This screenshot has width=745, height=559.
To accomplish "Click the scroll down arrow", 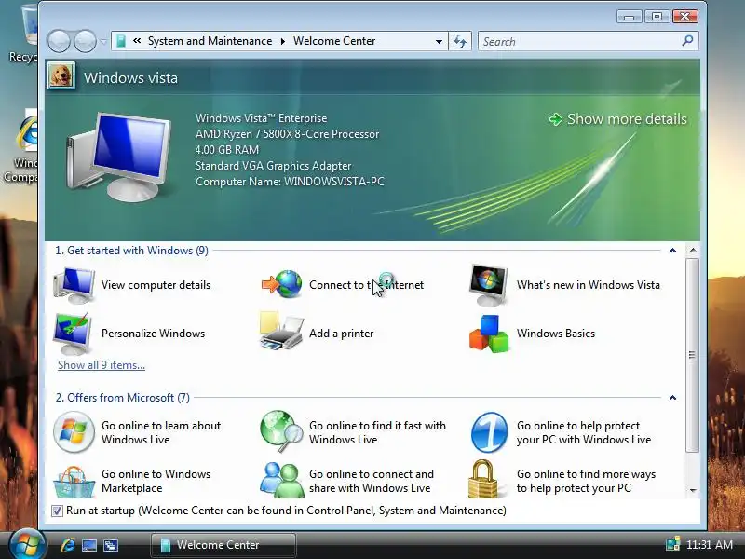I will 693,490.
